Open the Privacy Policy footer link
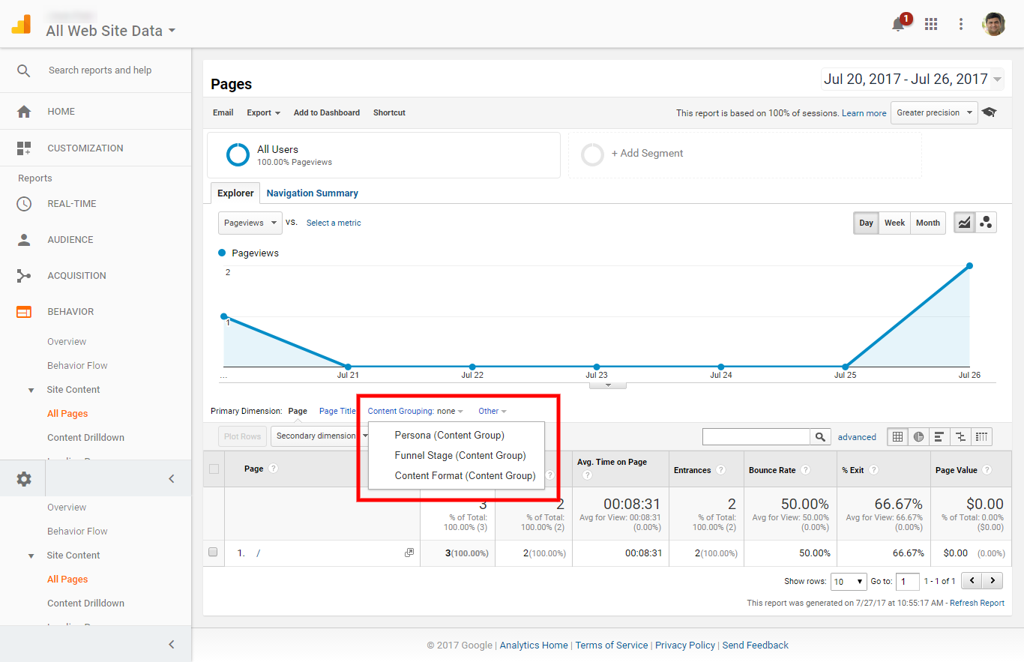The image size is (1024, 662). (685, 645)
